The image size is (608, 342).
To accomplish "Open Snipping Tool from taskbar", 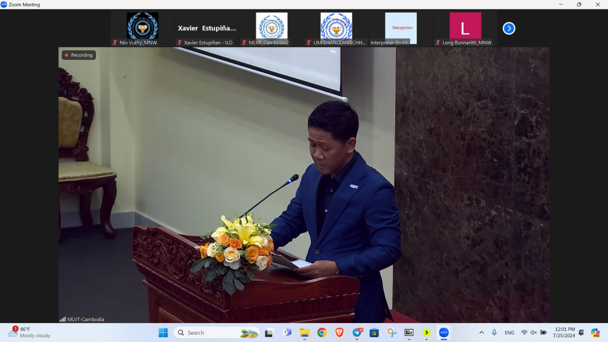I will 391,332.
